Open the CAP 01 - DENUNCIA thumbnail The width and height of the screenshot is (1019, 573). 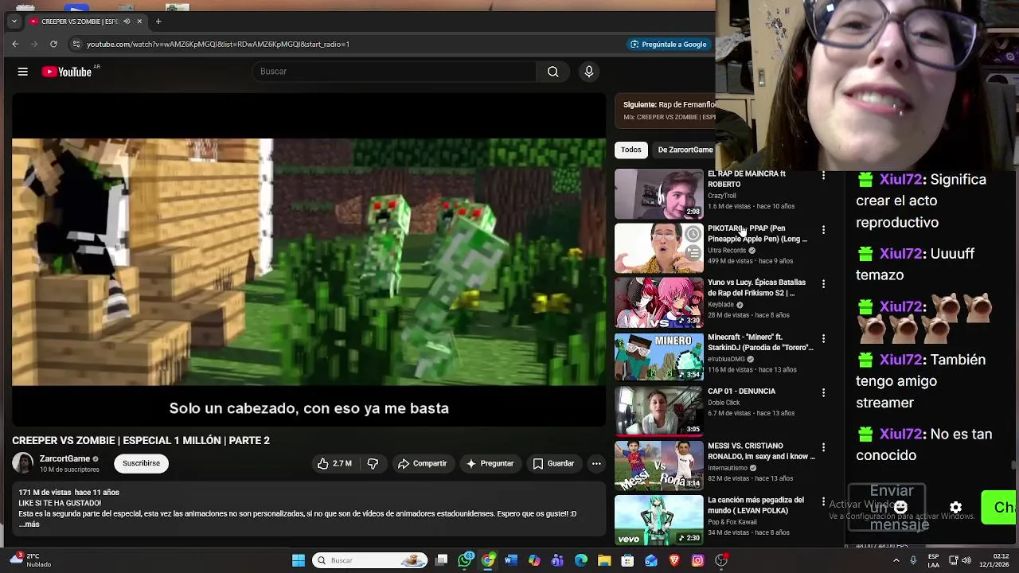(x=659, y=411)
